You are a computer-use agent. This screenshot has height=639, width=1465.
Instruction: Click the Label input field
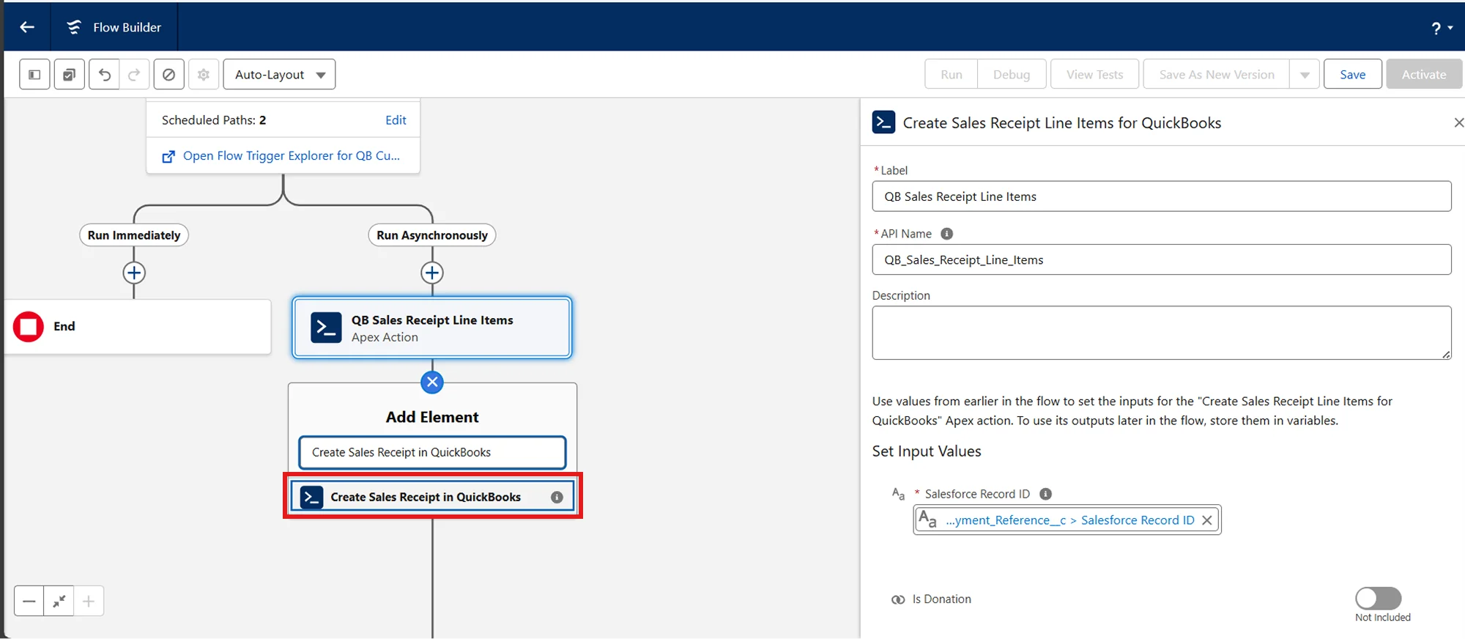pyautogui.click(x=1161, y=196)
